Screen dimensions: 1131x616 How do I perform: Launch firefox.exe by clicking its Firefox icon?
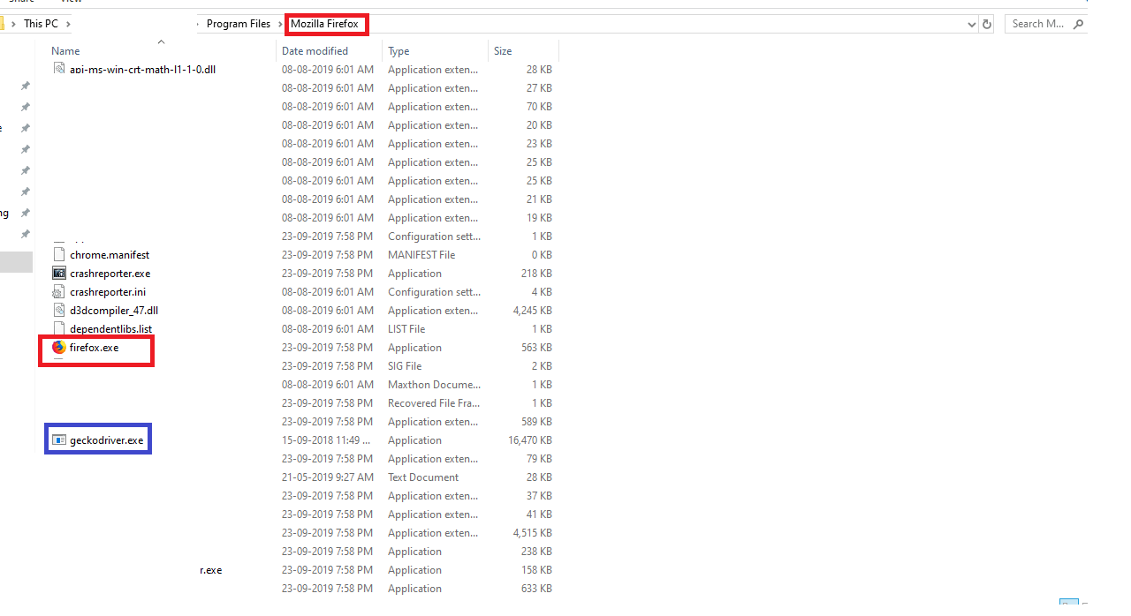(x=58, y=348)
